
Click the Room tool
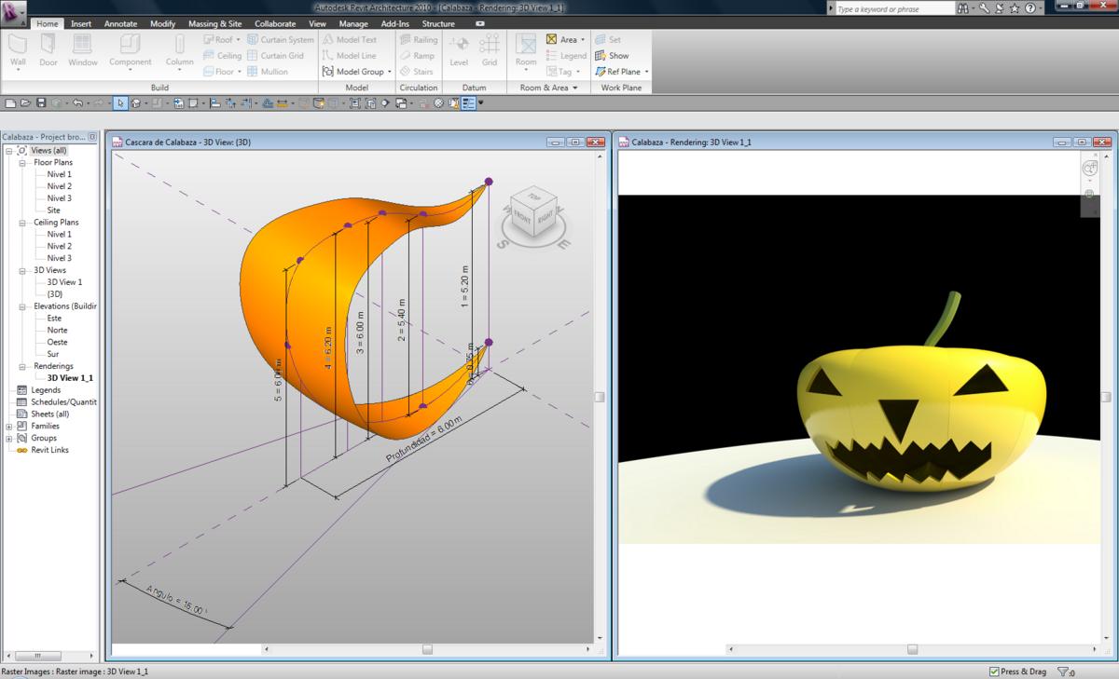coord(526,51)
